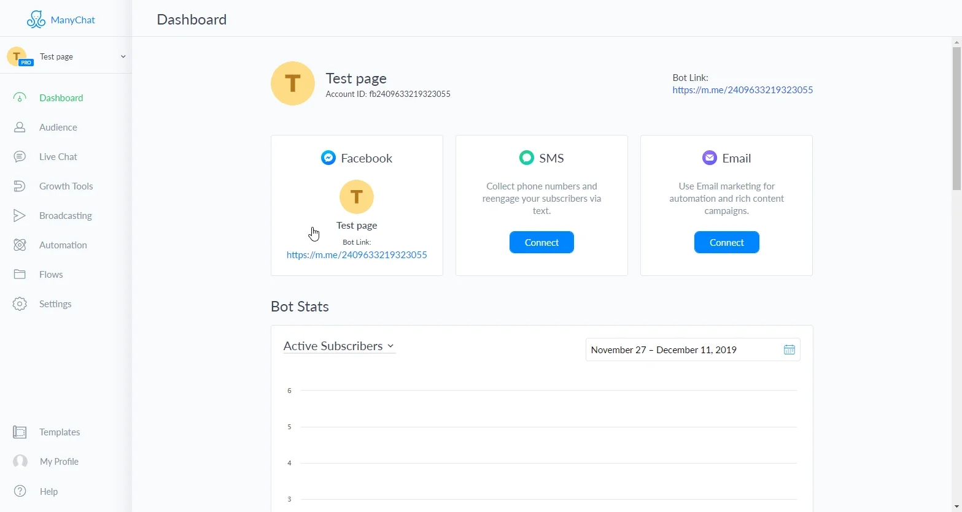962x512 pixels.
Task: Connect the SMS channel
Action: pos(541,242)
